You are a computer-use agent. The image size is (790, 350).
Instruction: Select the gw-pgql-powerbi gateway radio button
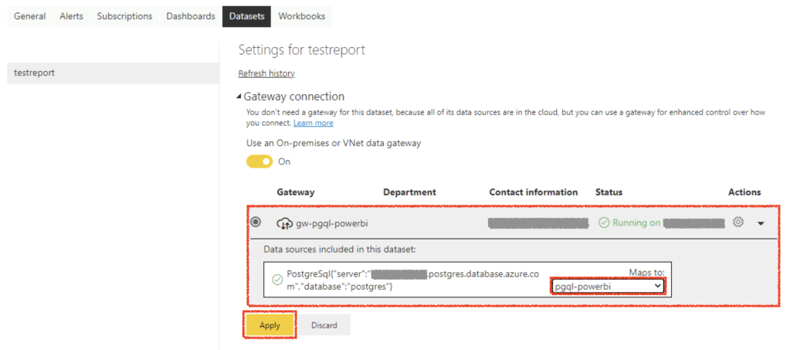click(256, 223)
